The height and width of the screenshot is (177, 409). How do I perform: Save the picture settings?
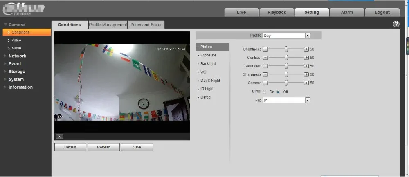click(137, 147)
